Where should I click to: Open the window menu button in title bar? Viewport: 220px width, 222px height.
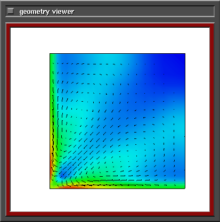click(10, 11)
